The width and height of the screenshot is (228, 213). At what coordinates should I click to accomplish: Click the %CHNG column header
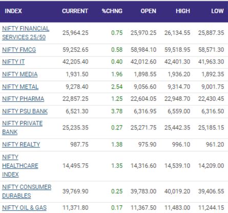coord(112,11)
